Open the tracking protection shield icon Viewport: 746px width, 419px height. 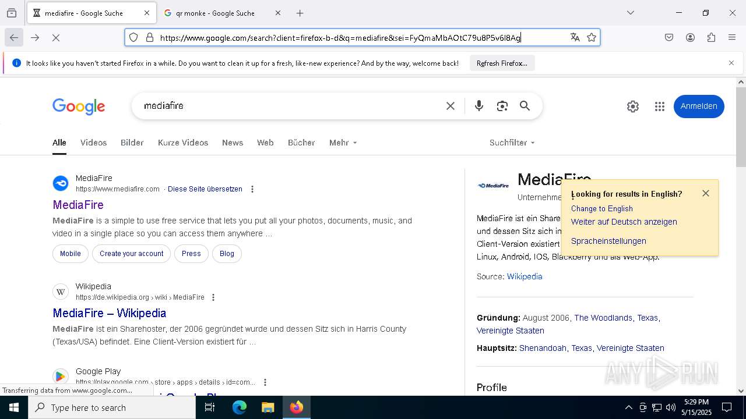(133, 37)
